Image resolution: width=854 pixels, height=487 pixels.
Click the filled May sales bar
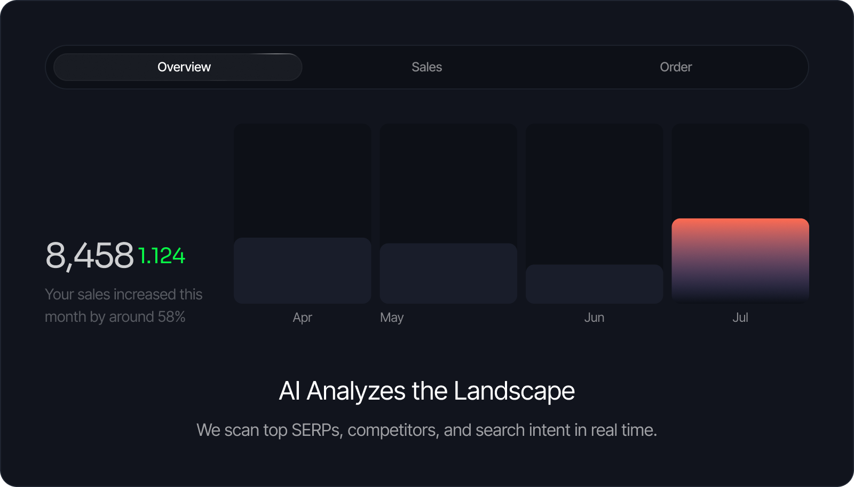(448, 273)
